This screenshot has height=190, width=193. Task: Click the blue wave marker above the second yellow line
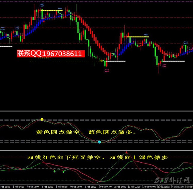(x=146, y=35)
